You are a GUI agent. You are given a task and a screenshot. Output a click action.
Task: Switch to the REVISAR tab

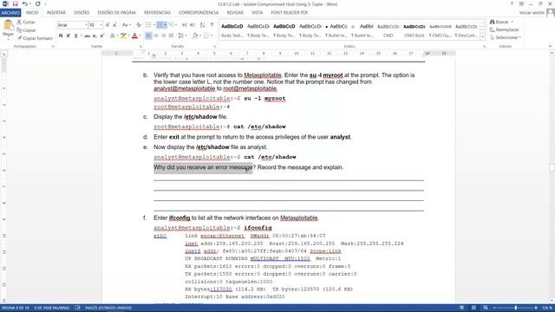[x=235, y=13]
